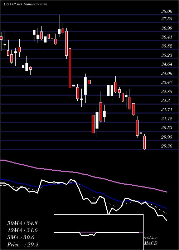The height and width of the screenshot is (250, 179).
Task: Click the 34.06 price level label
Action: (x=167, y=74)
